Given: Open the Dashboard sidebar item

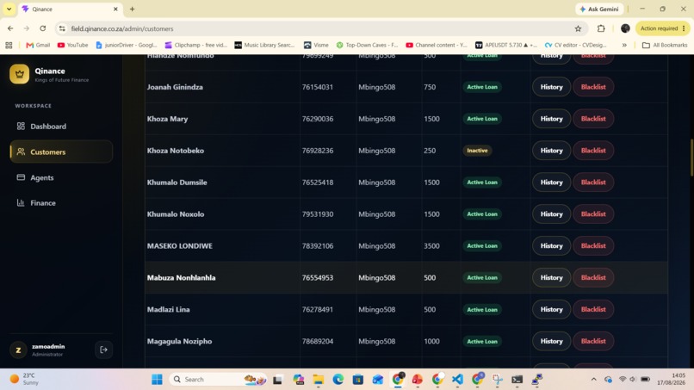Looking at the screenshot, I should pos(61,127).
